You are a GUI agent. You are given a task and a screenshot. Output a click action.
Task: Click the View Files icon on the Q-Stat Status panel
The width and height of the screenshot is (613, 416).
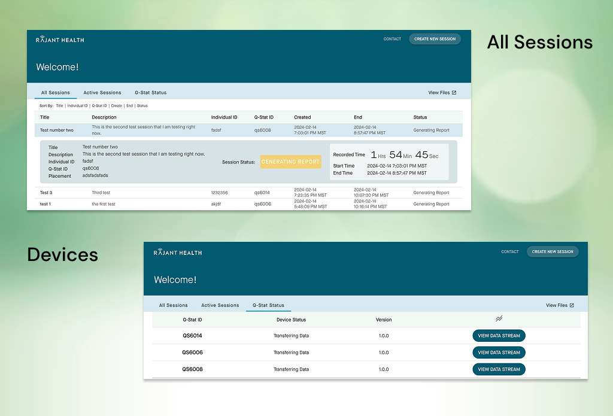coord(573,305)
